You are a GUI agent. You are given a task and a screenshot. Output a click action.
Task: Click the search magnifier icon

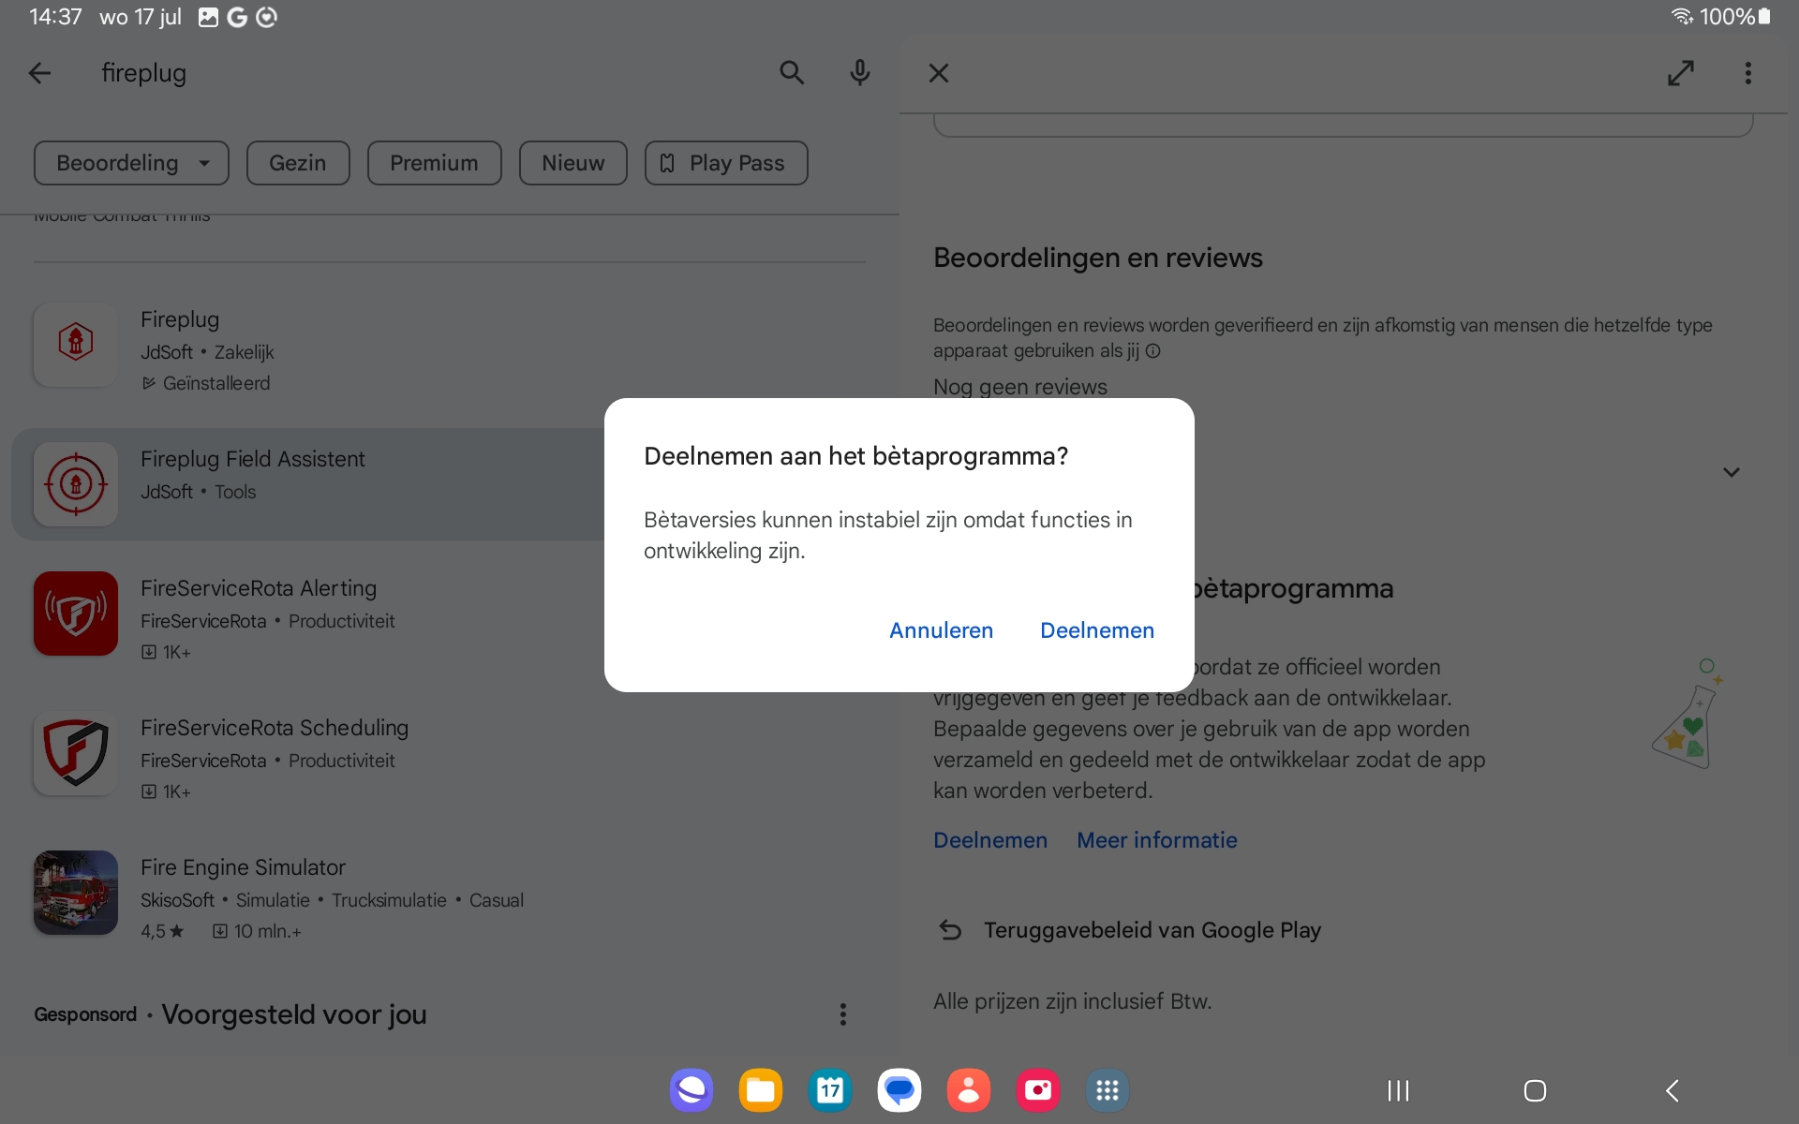(x=792, y=73)
